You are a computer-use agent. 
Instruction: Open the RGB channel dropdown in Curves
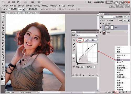86,40
